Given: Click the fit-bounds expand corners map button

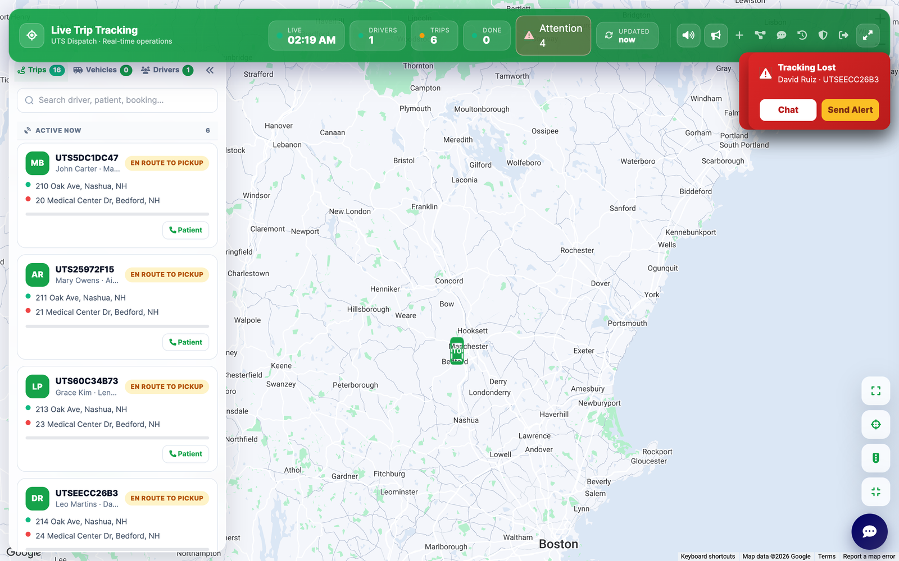Looking at the screenshot, I should (x=876, y=391).
